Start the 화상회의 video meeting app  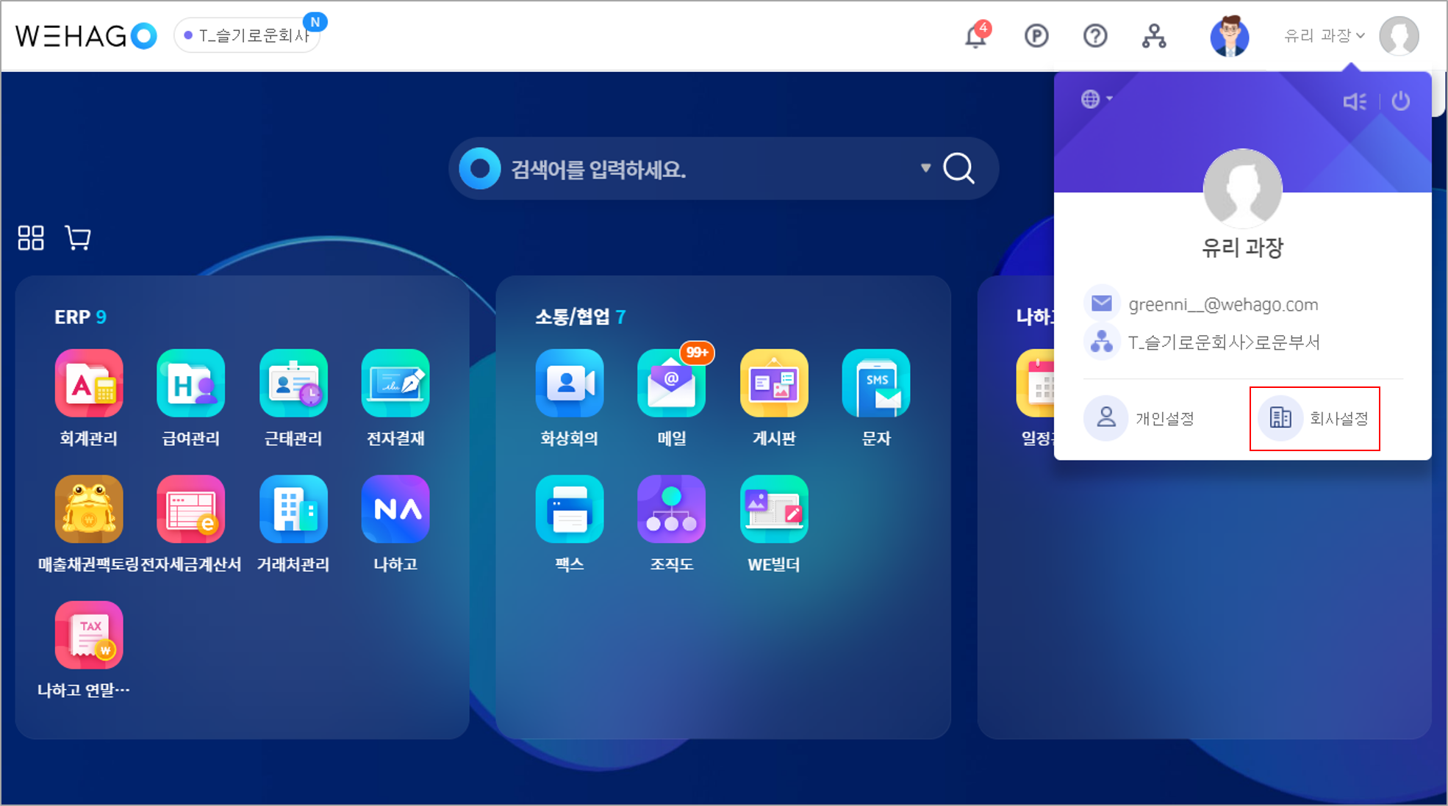(x=570, y=384)
